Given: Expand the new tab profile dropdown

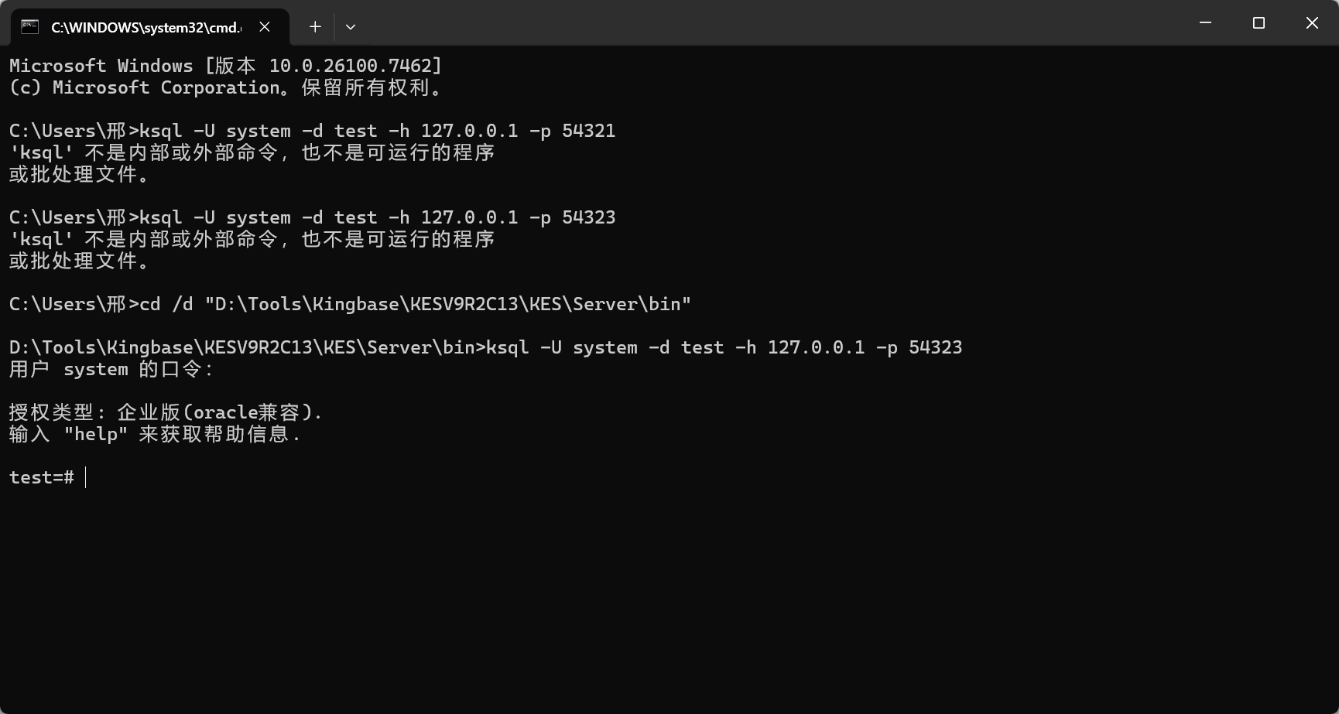Looking at the screenshot, I should click(351, 27).
